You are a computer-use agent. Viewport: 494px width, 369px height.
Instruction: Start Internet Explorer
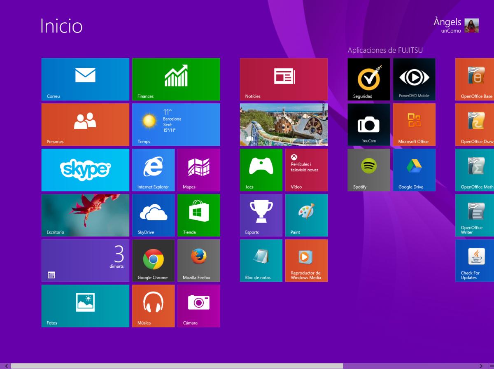tap(153, 170)
